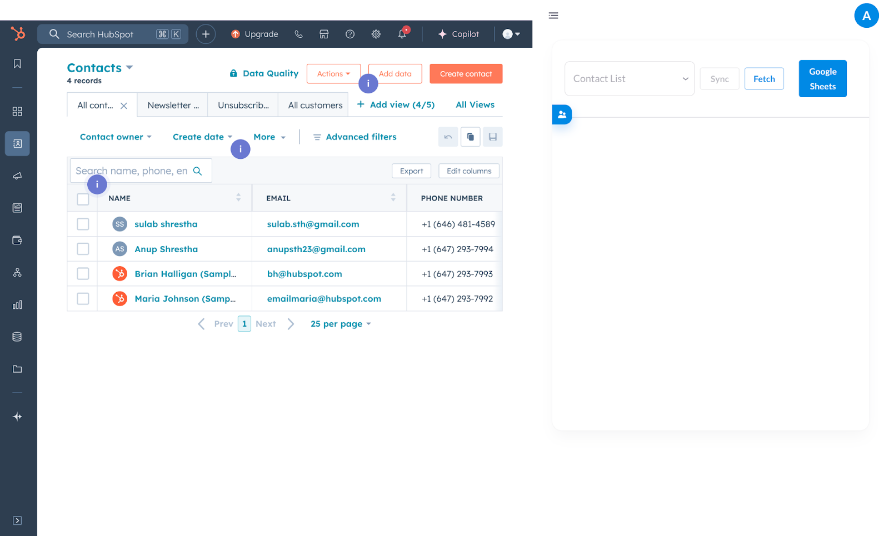
Task: Open the hamburger menu in the right panel
Action: point(553,16)
